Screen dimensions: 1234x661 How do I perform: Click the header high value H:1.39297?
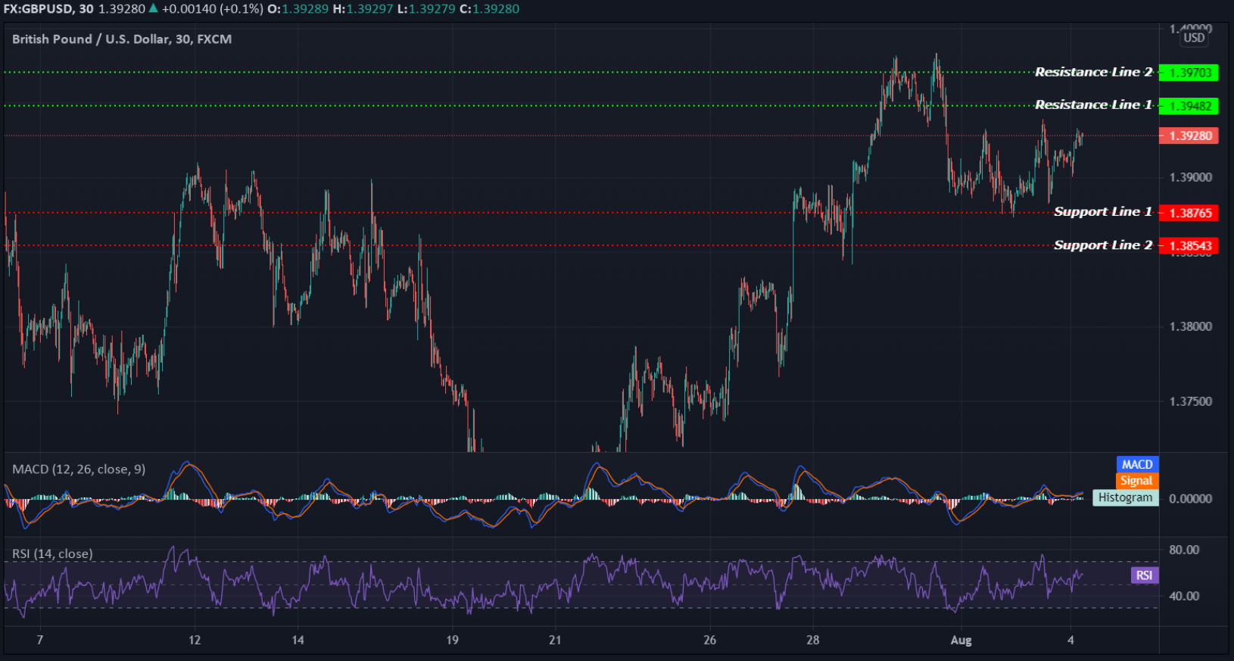point(363,9)
